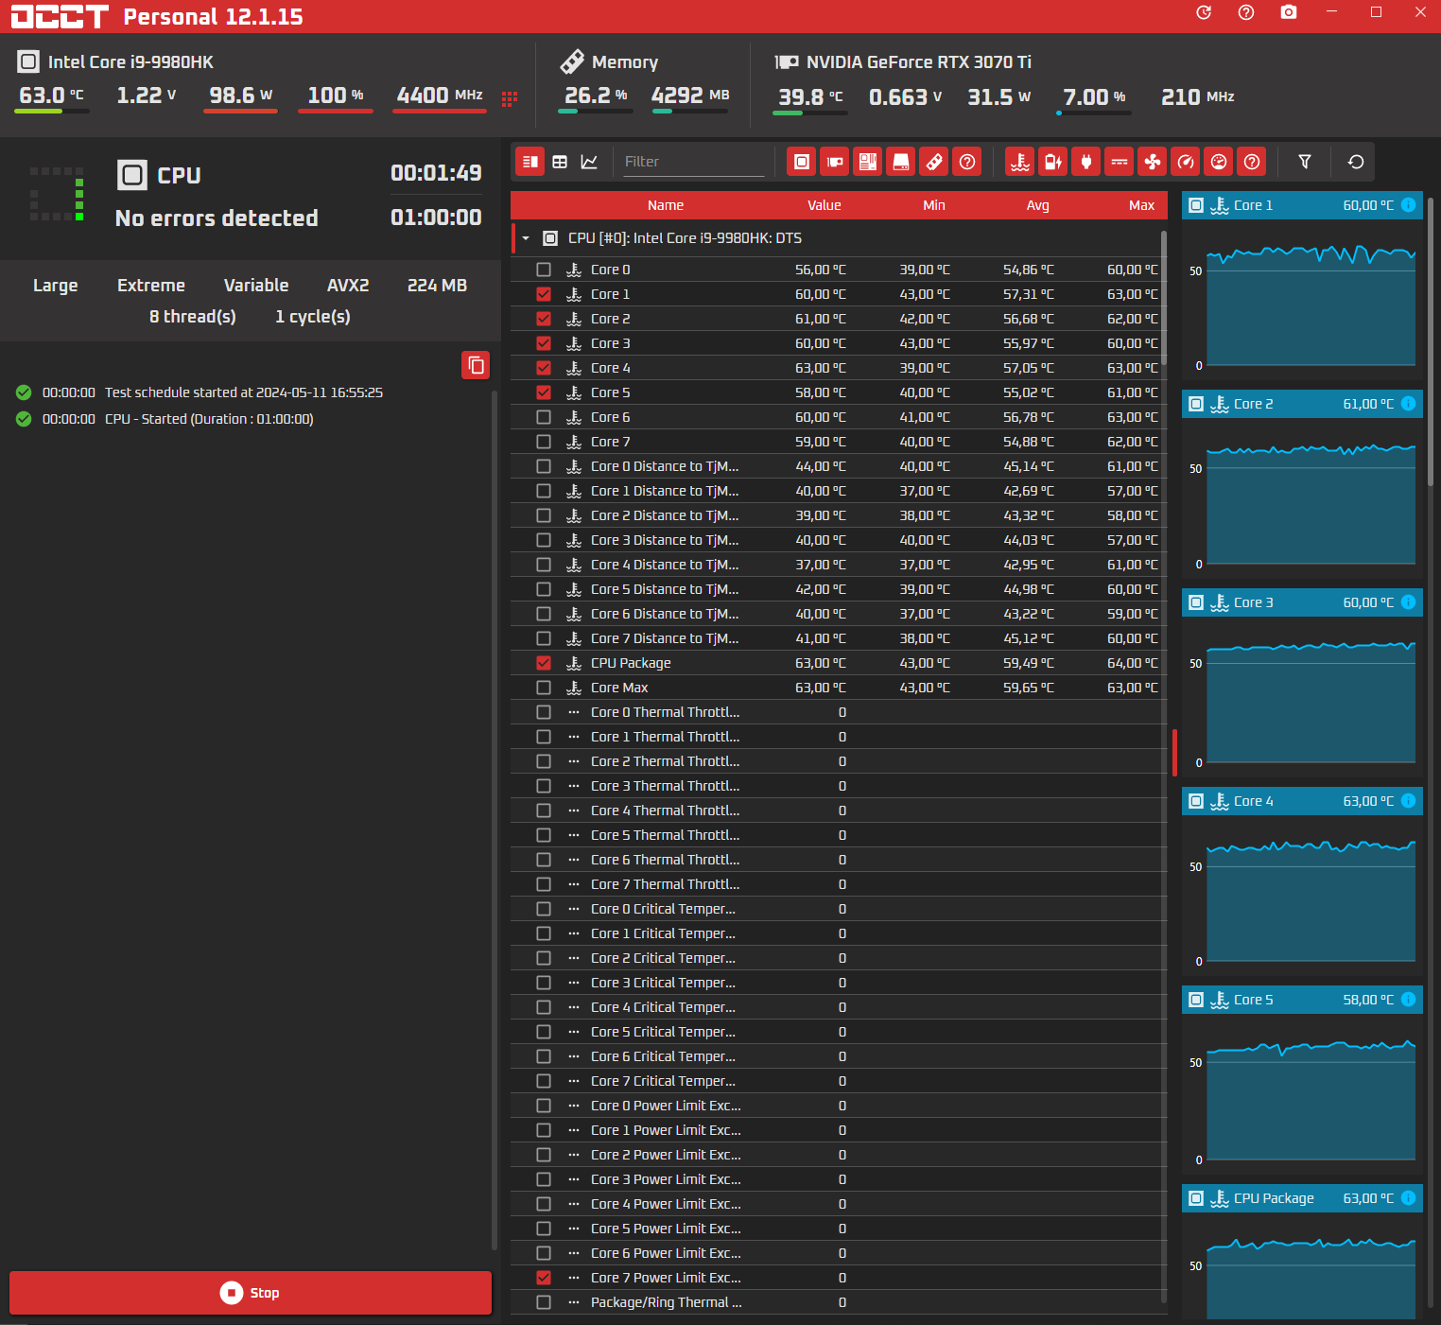Uncheck the Core 1 sensor checkbox
This screenshot has height=1325, width=1441.
544,294
